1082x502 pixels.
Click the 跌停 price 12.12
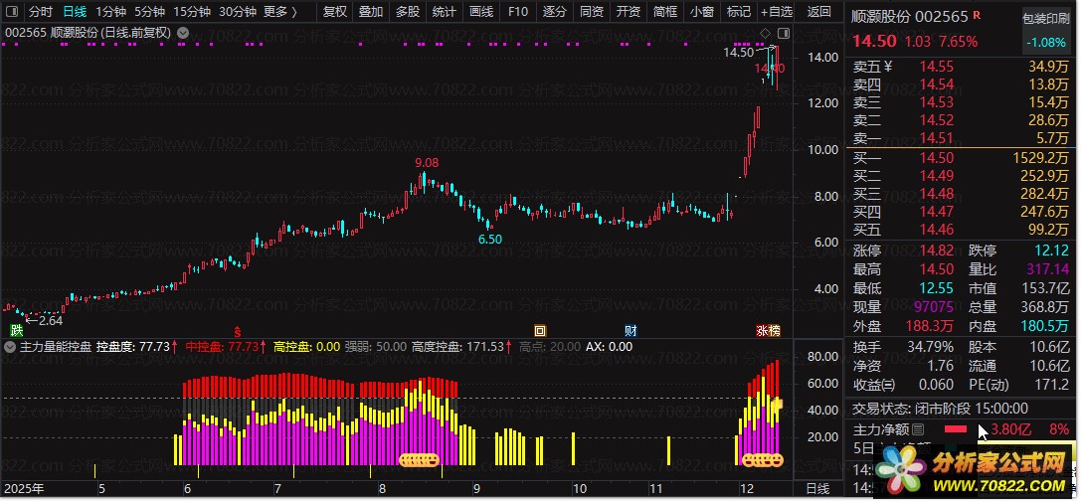point(1051,251)
